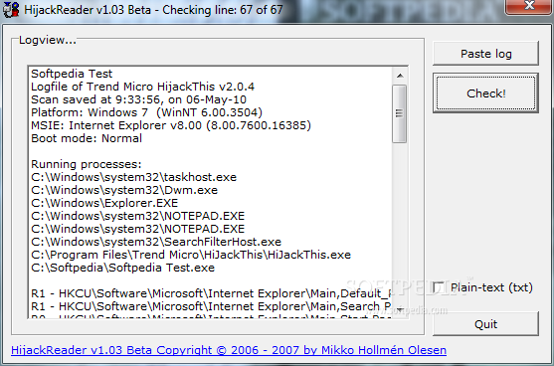Click the R1 Main,Search registry line
Viewport: 554px width, 366px height.
211,306
